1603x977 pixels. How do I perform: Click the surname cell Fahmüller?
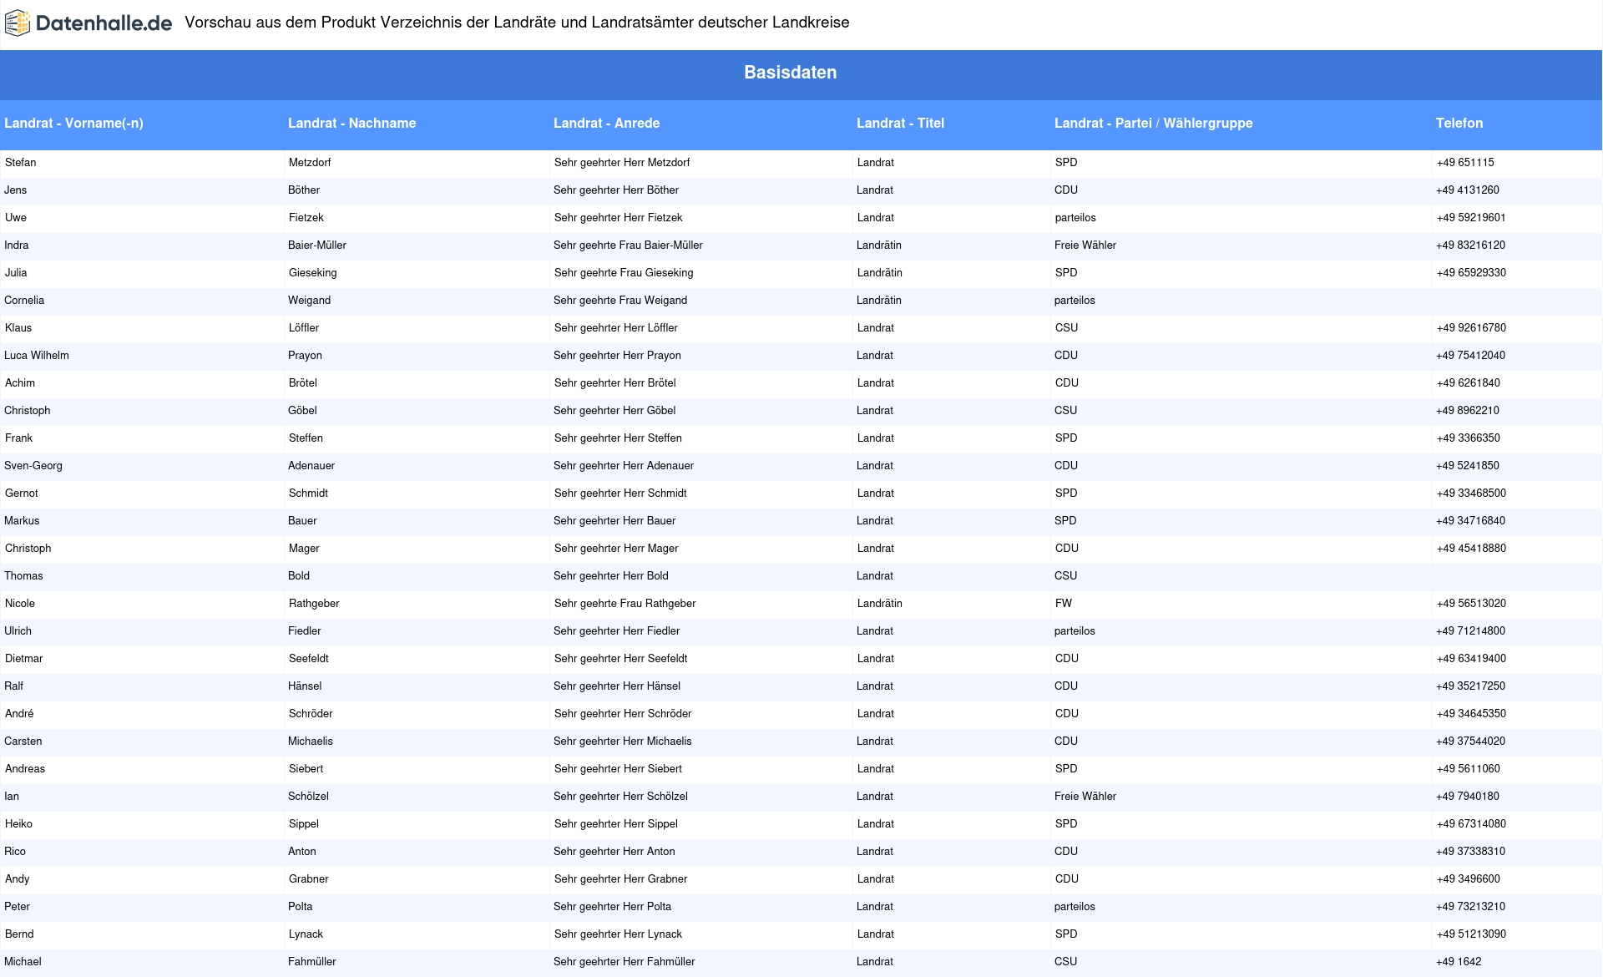coord(312,962)
